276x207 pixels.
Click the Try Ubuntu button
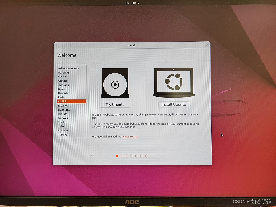[x=115, y=105]
